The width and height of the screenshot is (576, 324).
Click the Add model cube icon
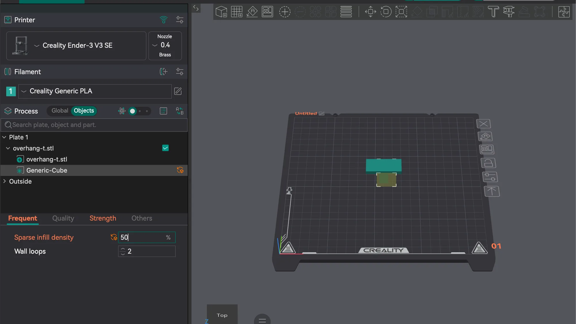pyautogui.click(x=221, y=12)
